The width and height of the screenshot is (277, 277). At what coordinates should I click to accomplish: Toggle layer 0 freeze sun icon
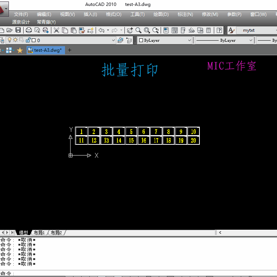pyautogui.click(x=16, y=40)
